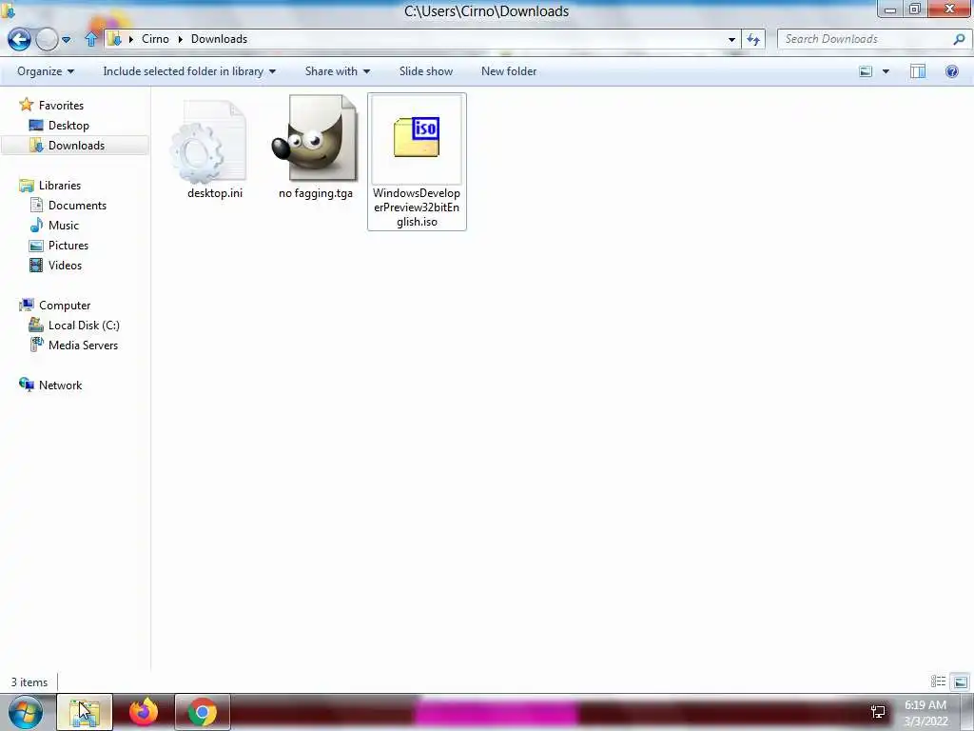
Task: Select Libraries in the navigation pane
Action: point(60,186)
